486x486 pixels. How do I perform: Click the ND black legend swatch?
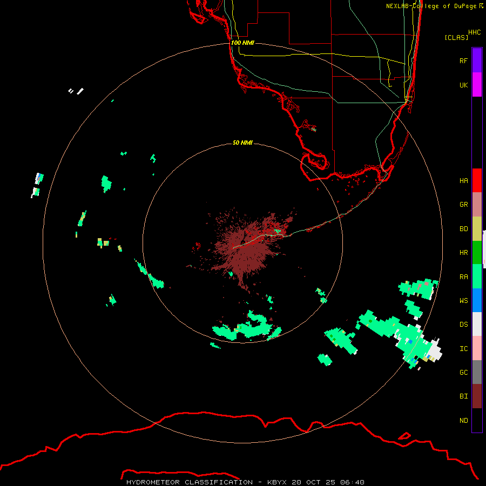click(x=477, y=420)
